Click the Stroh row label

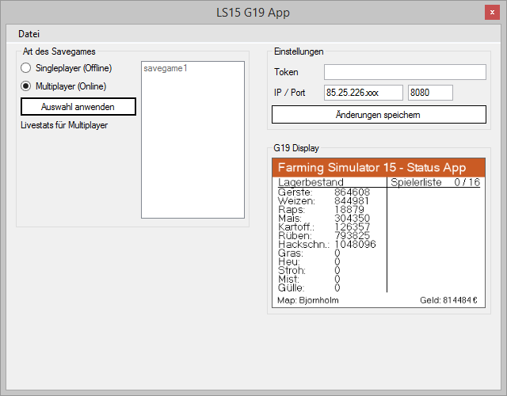point(292,271)
